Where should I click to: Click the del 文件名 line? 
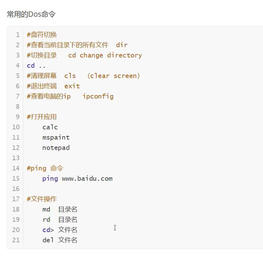(60, 240)
